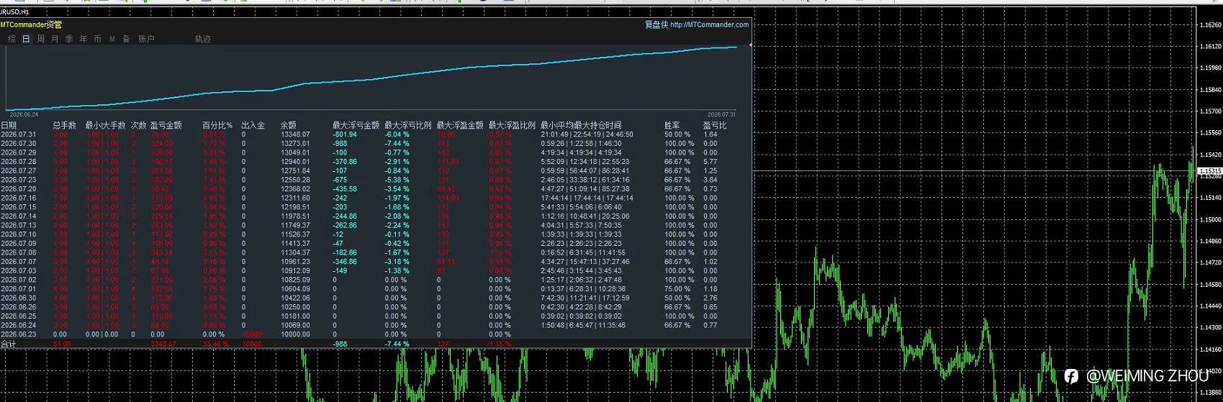The height and width of the screenshot is (402, 1223).
Task: Open the 账户 account tab
Action: (146, 39)
